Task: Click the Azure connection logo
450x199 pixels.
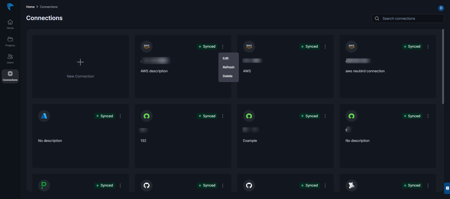Action: 44,116
